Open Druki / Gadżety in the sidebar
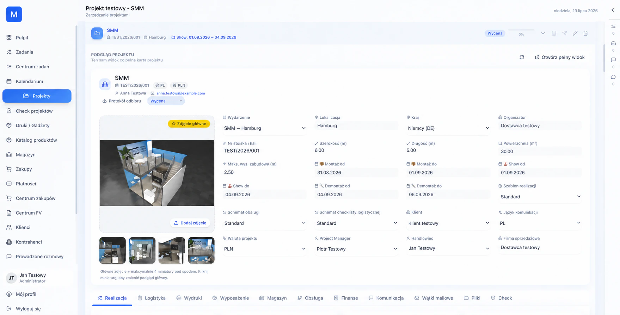Image resolution: width=620 pixels, height=315 pixels. (38, 125)
